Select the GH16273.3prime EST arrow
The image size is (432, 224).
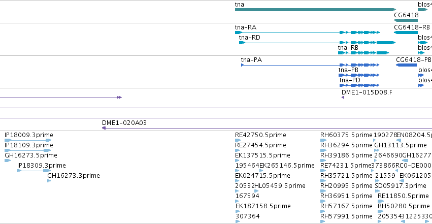(x=49, y=181)
